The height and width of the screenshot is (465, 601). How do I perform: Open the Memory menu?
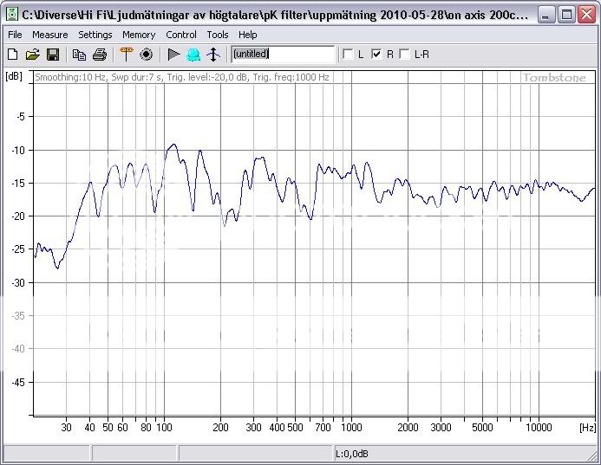tap(139, 35)
